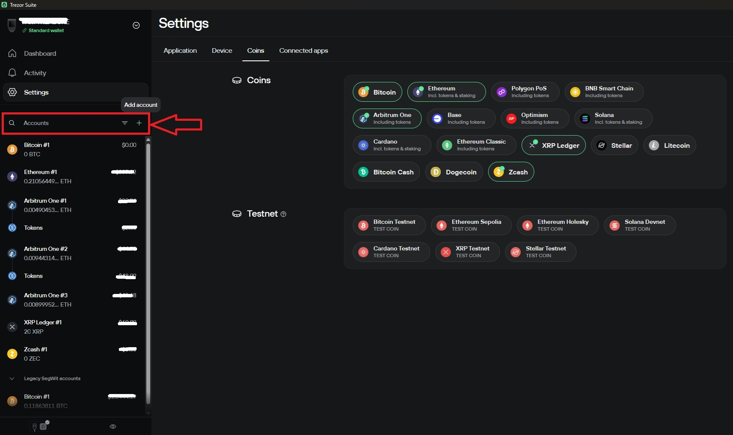Image resolution: width=733 pixels, height=435 pixels.
Task: Enable Stellar Testnet test coin
Action: pyautogui.click(x=541, y=252)
